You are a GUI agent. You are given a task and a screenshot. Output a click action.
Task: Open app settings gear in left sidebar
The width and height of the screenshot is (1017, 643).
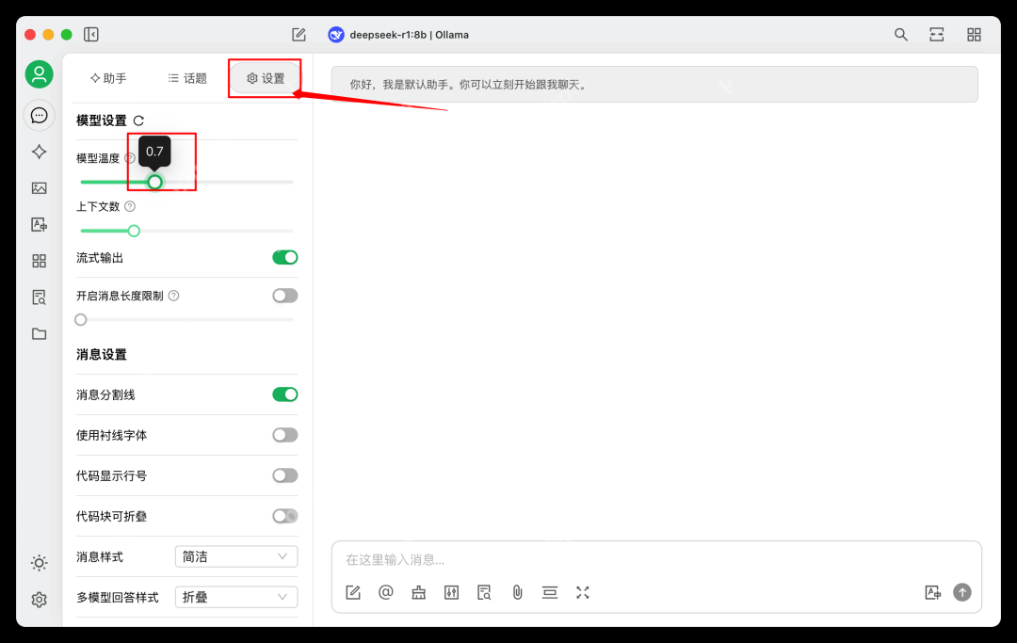coord(39,600)
